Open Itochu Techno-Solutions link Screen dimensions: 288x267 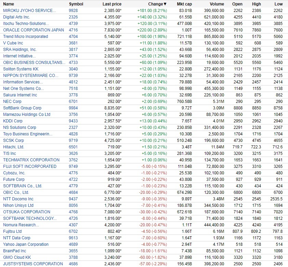(26, 24)
